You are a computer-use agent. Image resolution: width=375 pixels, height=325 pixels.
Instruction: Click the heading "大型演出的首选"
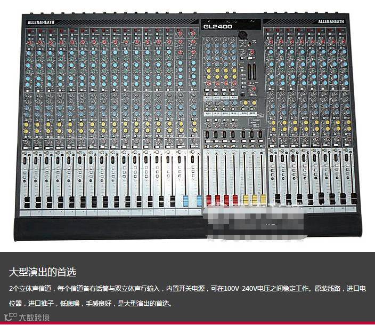(43, 272)
